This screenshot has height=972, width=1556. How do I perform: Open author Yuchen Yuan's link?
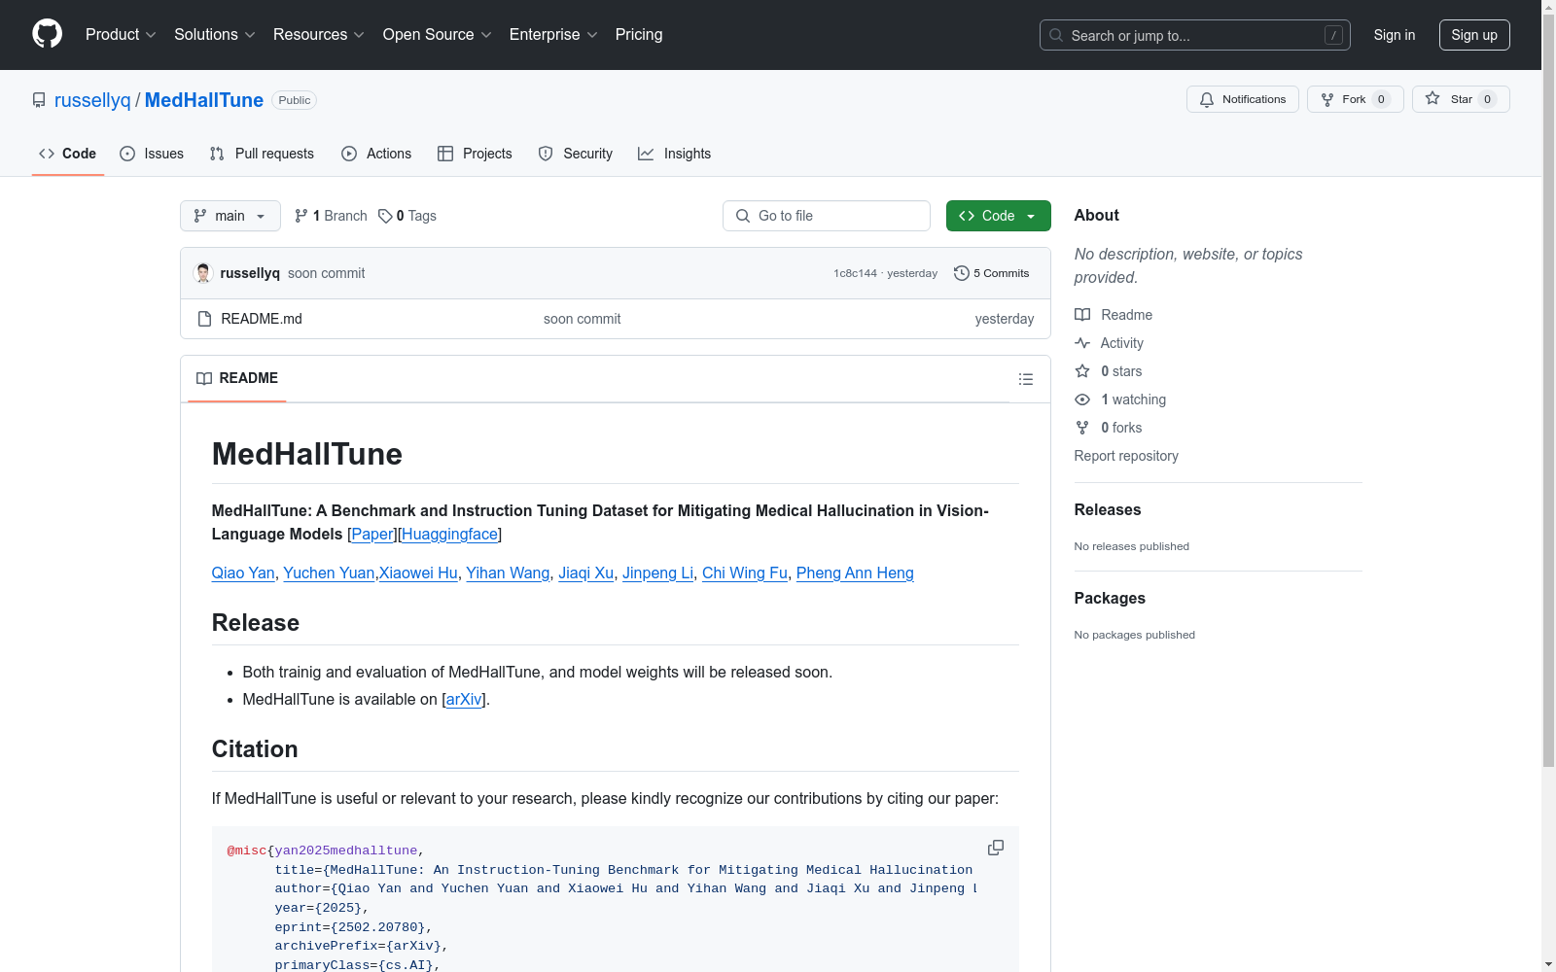click(x=329, y=573)
